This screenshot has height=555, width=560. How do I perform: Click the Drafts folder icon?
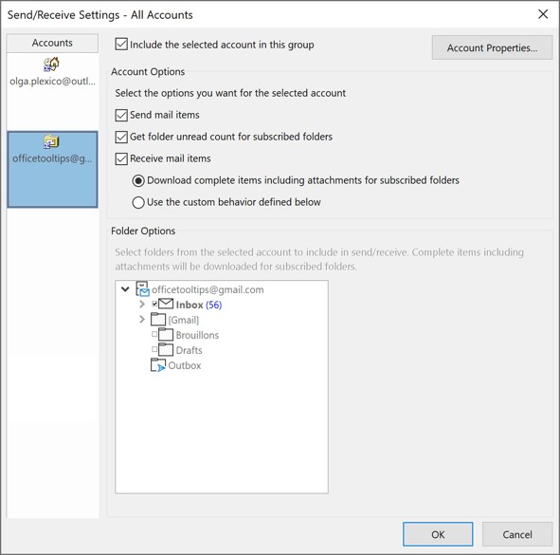point(166,349)
